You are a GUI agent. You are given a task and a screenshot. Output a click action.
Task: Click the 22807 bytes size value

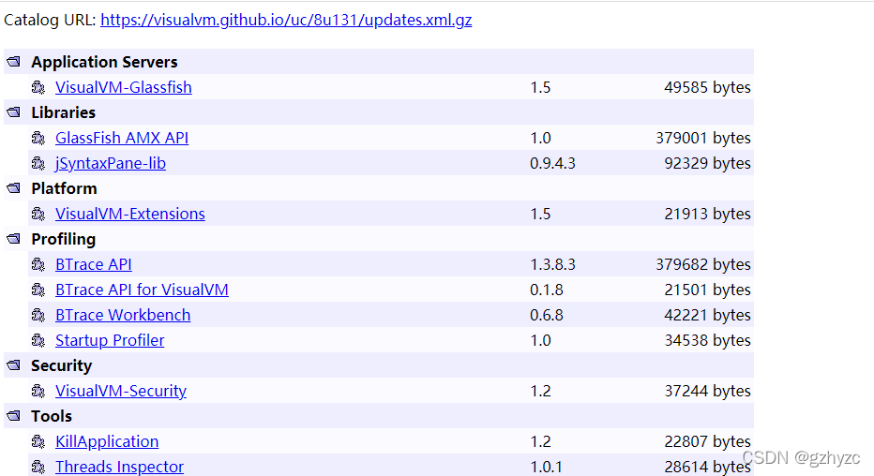[707, 441]
